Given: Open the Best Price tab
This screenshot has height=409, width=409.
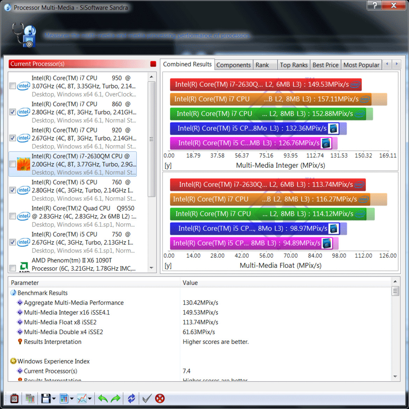Looking at the screenshot, I should tap(325, 65).
